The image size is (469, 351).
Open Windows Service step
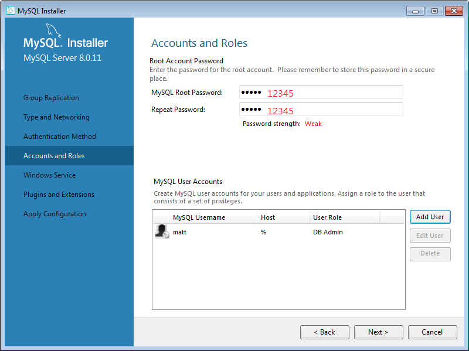(49, 175)
